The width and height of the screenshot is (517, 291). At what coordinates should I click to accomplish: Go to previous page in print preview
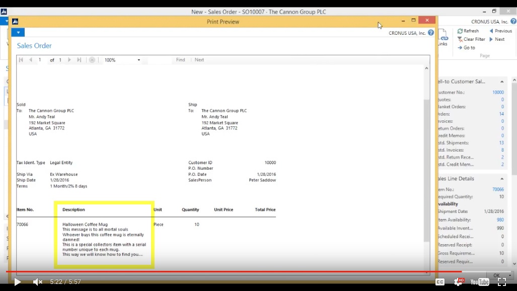(31, 60)
